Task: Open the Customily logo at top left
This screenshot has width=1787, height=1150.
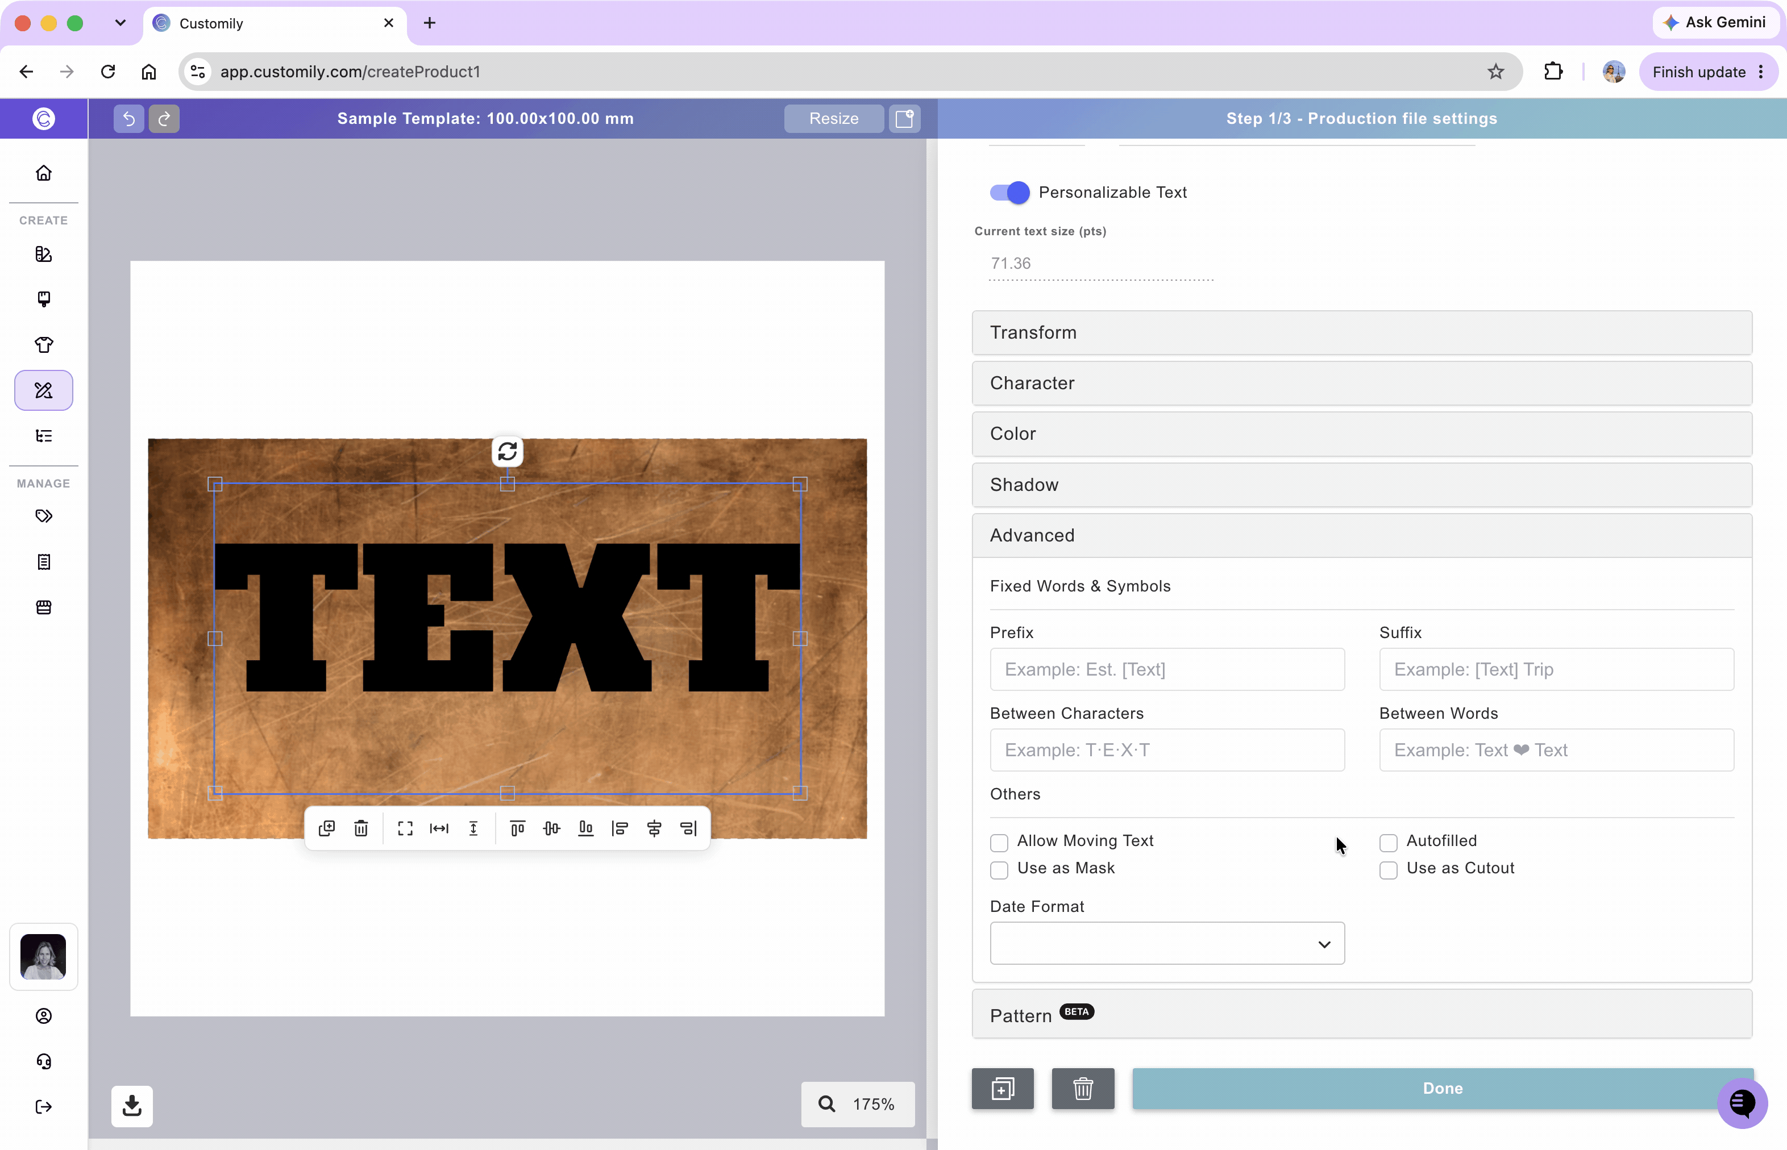Action: 43,118
